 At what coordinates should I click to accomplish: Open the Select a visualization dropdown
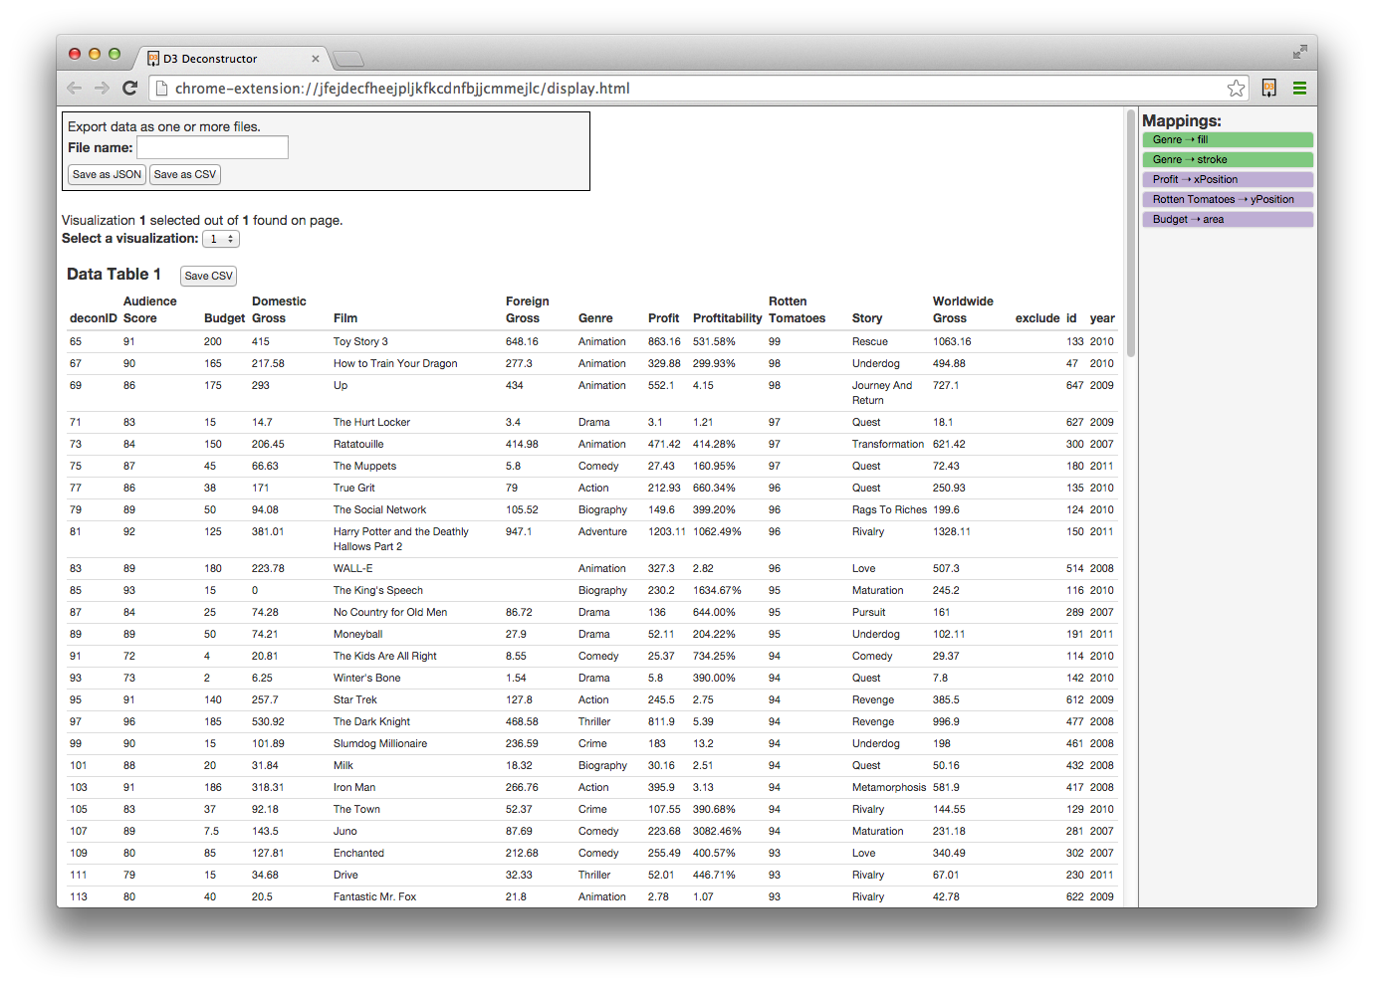click(x=221, y=239)
